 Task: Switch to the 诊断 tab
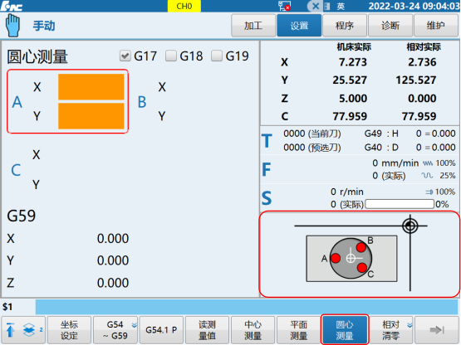point(390,26)
